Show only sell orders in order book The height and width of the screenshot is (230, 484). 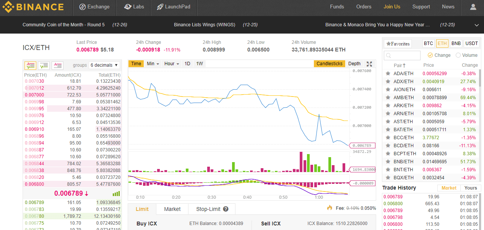(x=57, y=65)
